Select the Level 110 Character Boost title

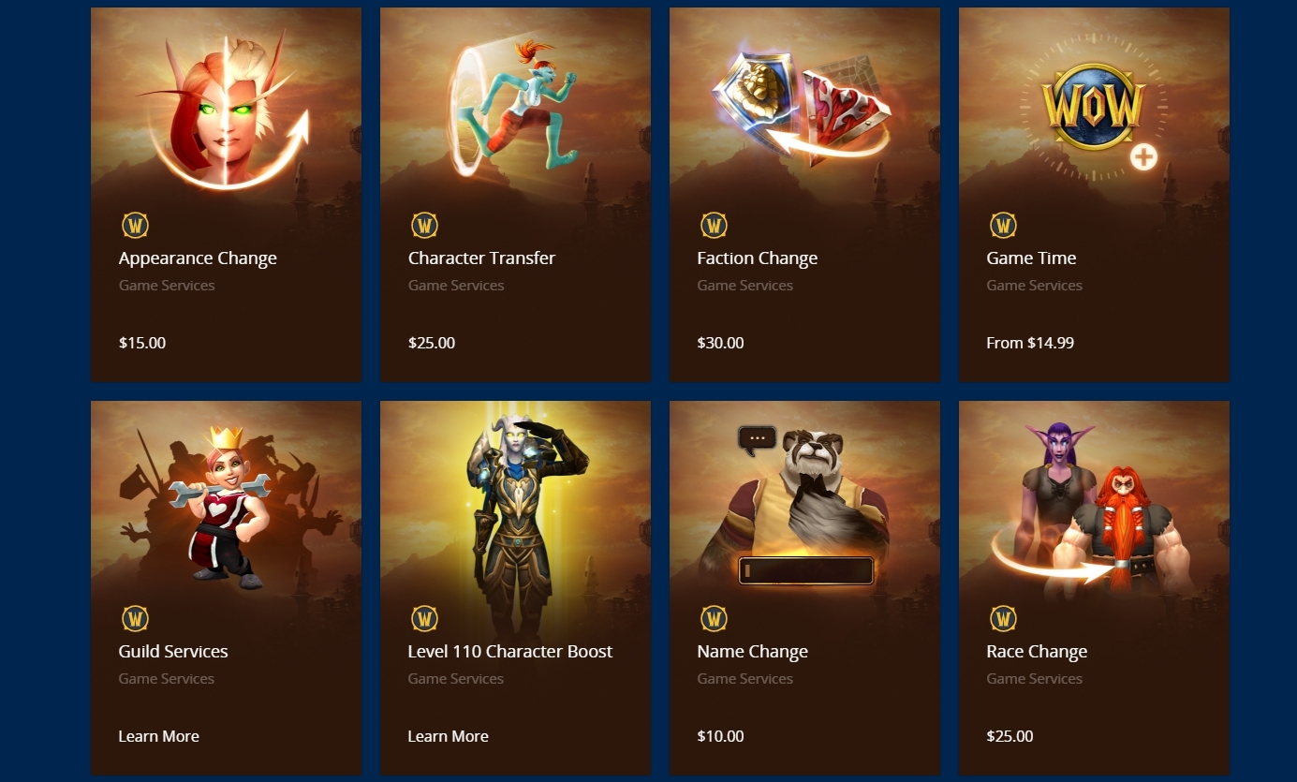(x=510, y=652)
